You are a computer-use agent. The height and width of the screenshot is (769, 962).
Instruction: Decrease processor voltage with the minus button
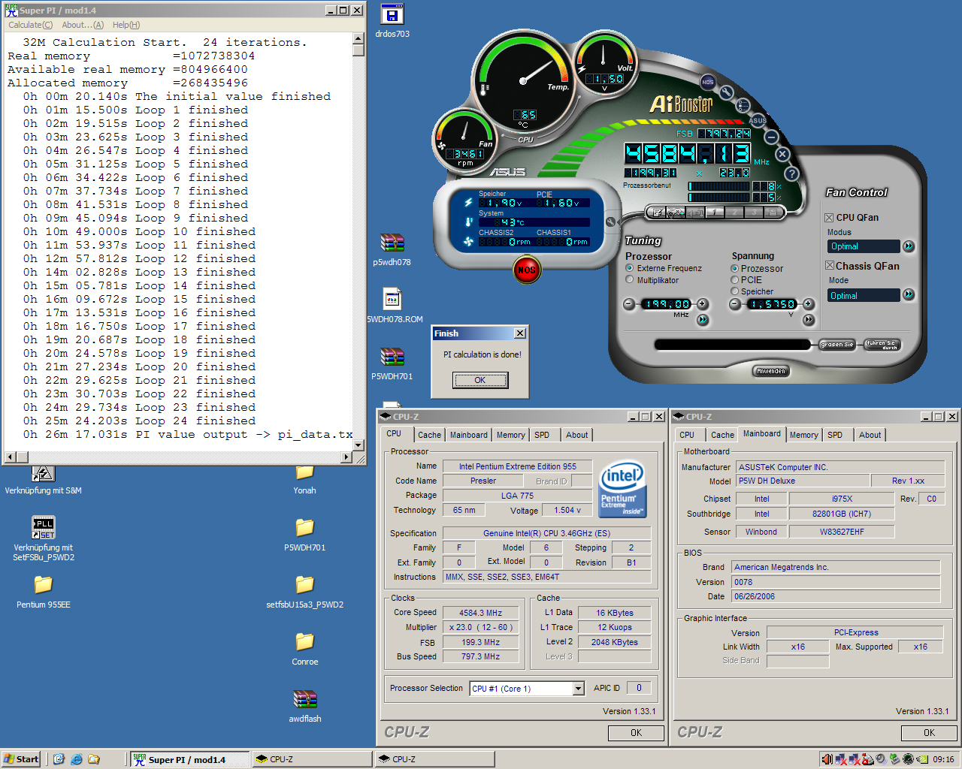tap(735, 304)
